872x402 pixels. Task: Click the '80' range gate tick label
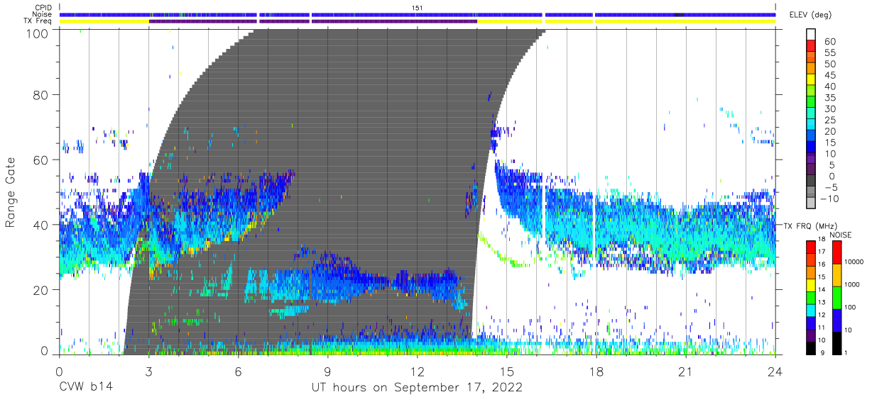[41, 95]
